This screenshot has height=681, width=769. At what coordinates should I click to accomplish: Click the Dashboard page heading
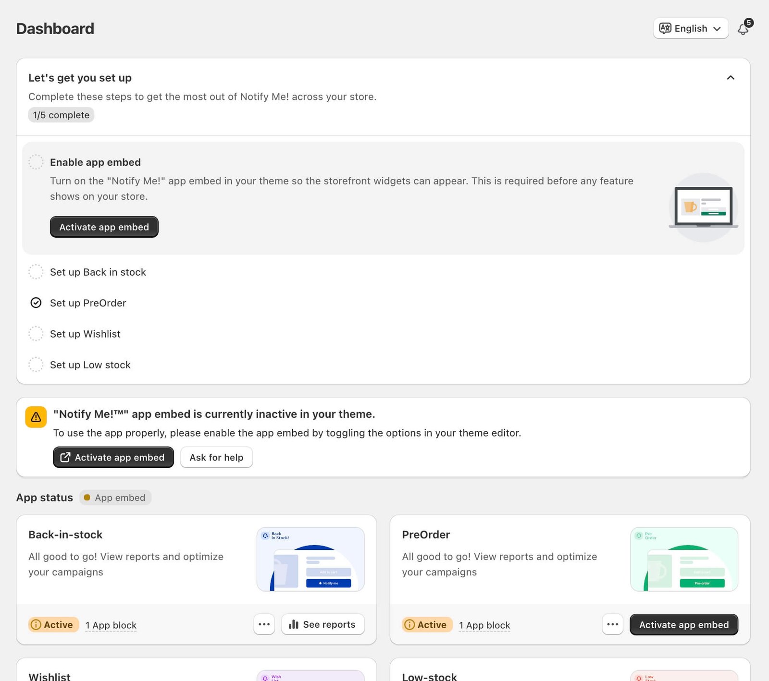coord(55,28)
